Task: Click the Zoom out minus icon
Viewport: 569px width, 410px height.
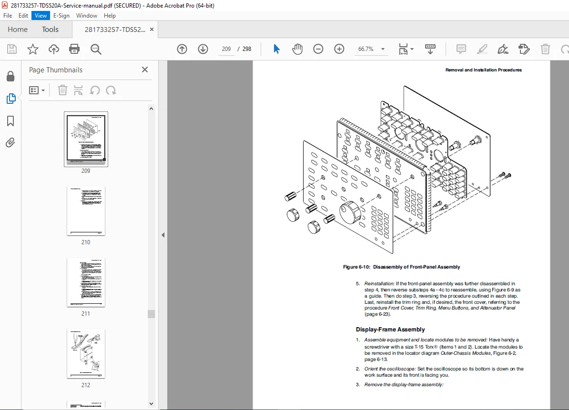Action: 318,49
